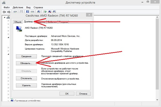Collapse the root computer node in device tree

[x=5, y=17]
